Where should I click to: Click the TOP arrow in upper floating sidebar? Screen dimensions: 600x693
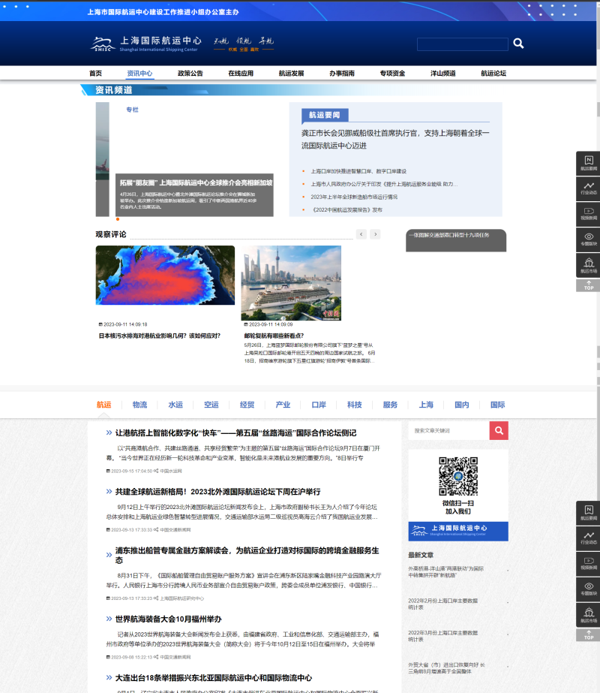click(x=589, y=285)
